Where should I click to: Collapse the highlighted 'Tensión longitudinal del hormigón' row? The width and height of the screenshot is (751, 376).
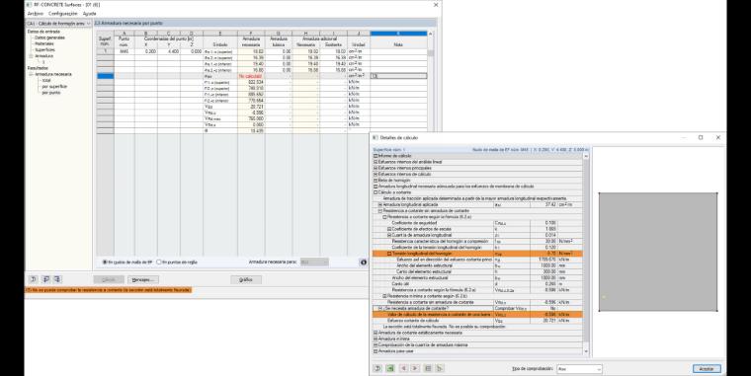point(389,254)
